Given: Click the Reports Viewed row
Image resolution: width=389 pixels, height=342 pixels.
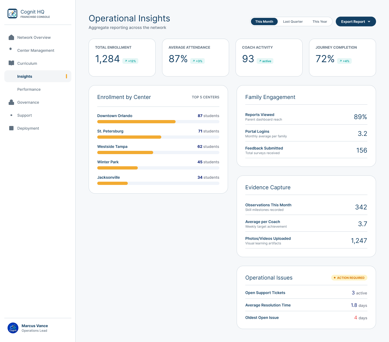Looking at the screenshot, I should (306, 117).
